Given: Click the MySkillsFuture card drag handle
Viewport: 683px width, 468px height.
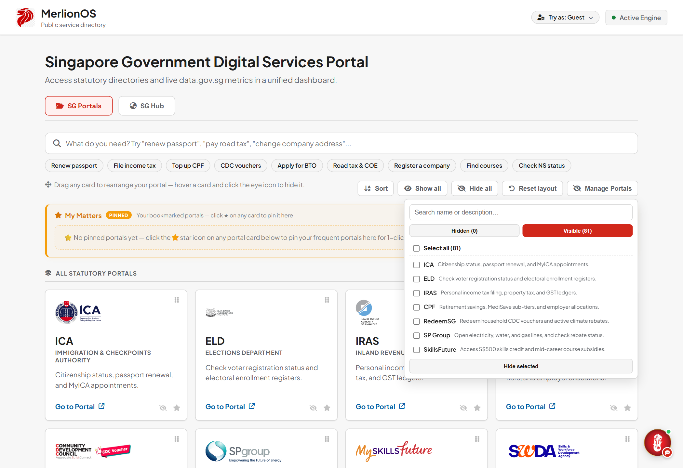Looking at the screenshot, I should click(x=477, y=439).
